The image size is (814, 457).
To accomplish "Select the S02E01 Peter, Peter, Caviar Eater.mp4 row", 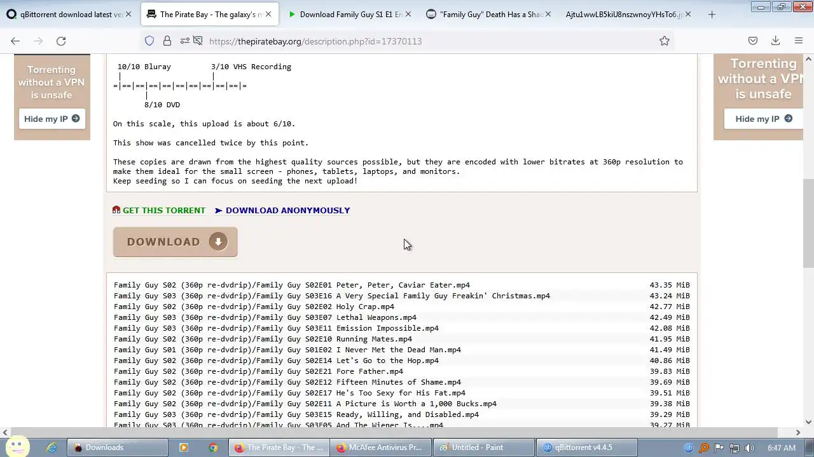I will click(402, 285).
